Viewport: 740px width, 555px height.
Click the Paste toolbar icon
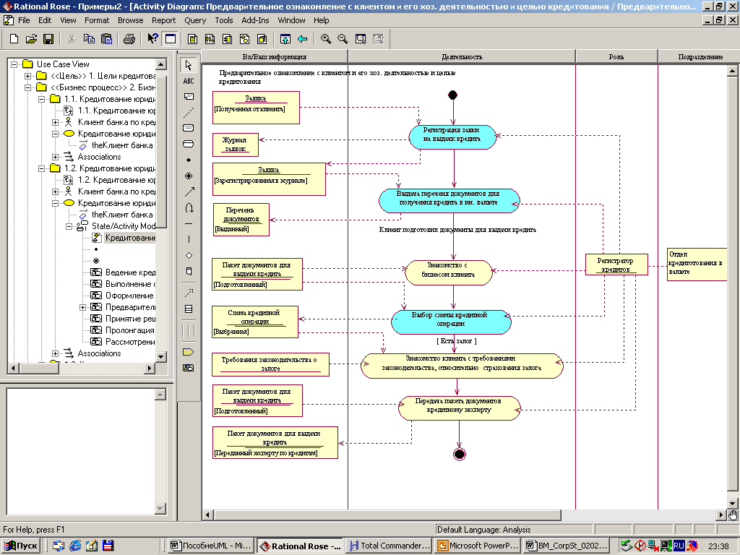coord(106,39)
